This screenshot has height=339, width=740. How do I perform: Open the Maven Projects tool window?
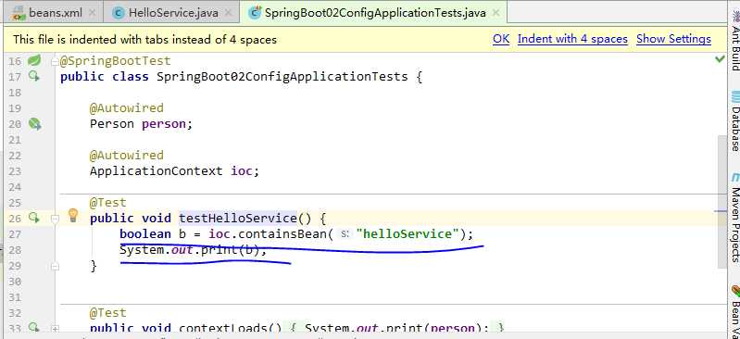tap(734, 219)
